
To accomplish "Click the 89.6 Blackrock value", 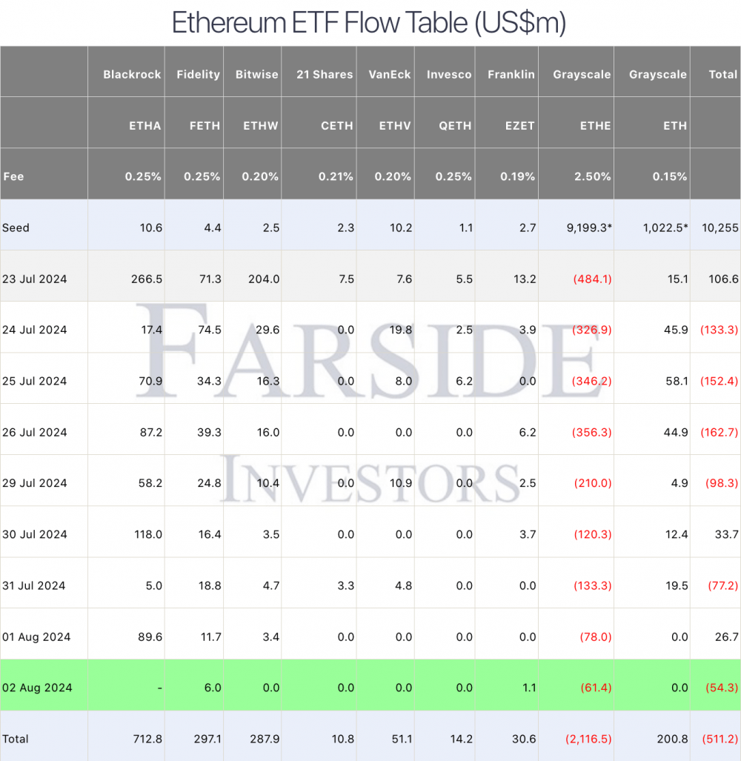I will [150, 637].
